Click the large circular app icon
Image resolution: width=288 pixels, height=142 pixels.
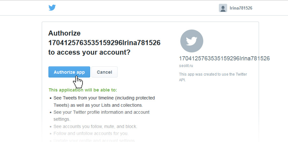pos(191,41)
